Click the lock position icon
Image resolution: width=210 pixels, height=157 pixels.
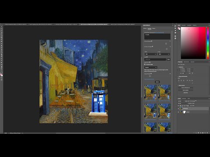[184, 106]
